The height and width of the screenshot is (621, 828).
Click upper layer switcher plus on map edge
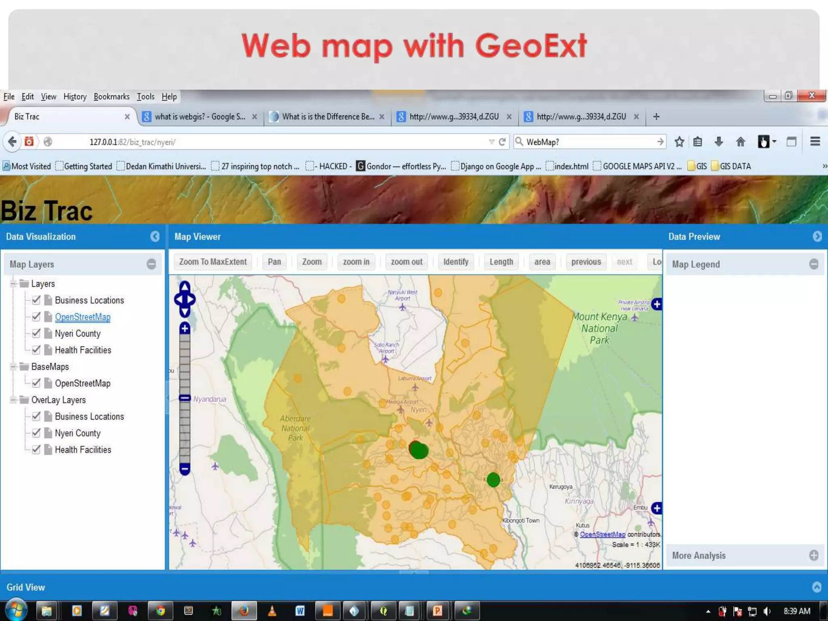(x=657, y=304)
